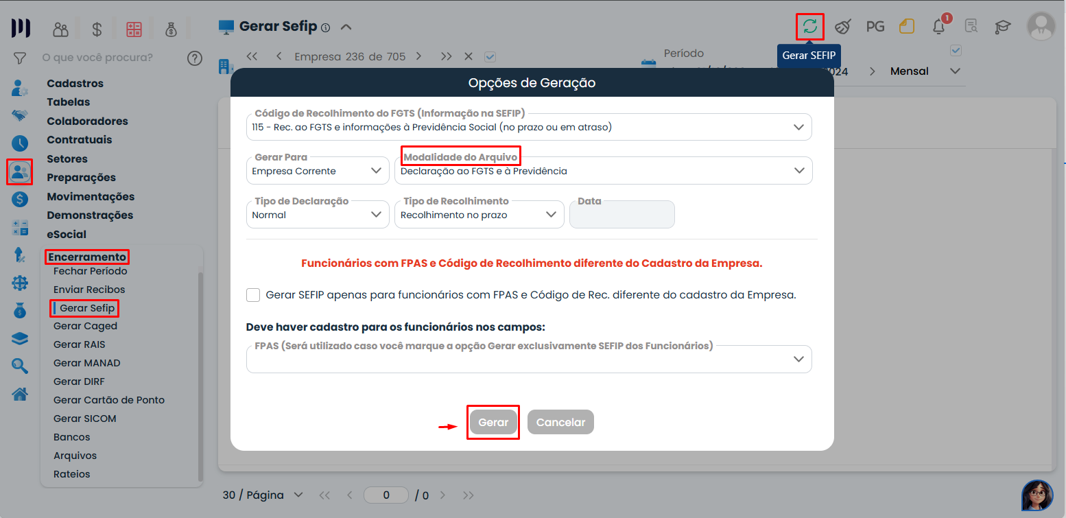Open the blue dollar coin sidebar icon

point(20,199)
